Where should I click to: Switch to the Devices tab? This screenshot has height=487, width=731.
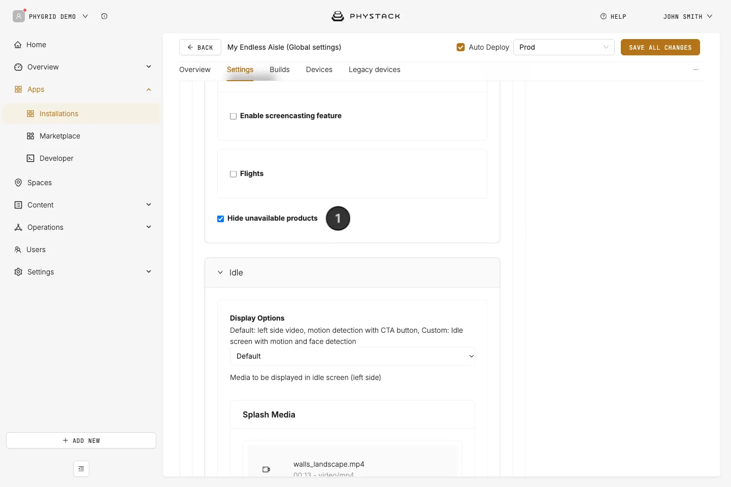[x=319, y=69]
